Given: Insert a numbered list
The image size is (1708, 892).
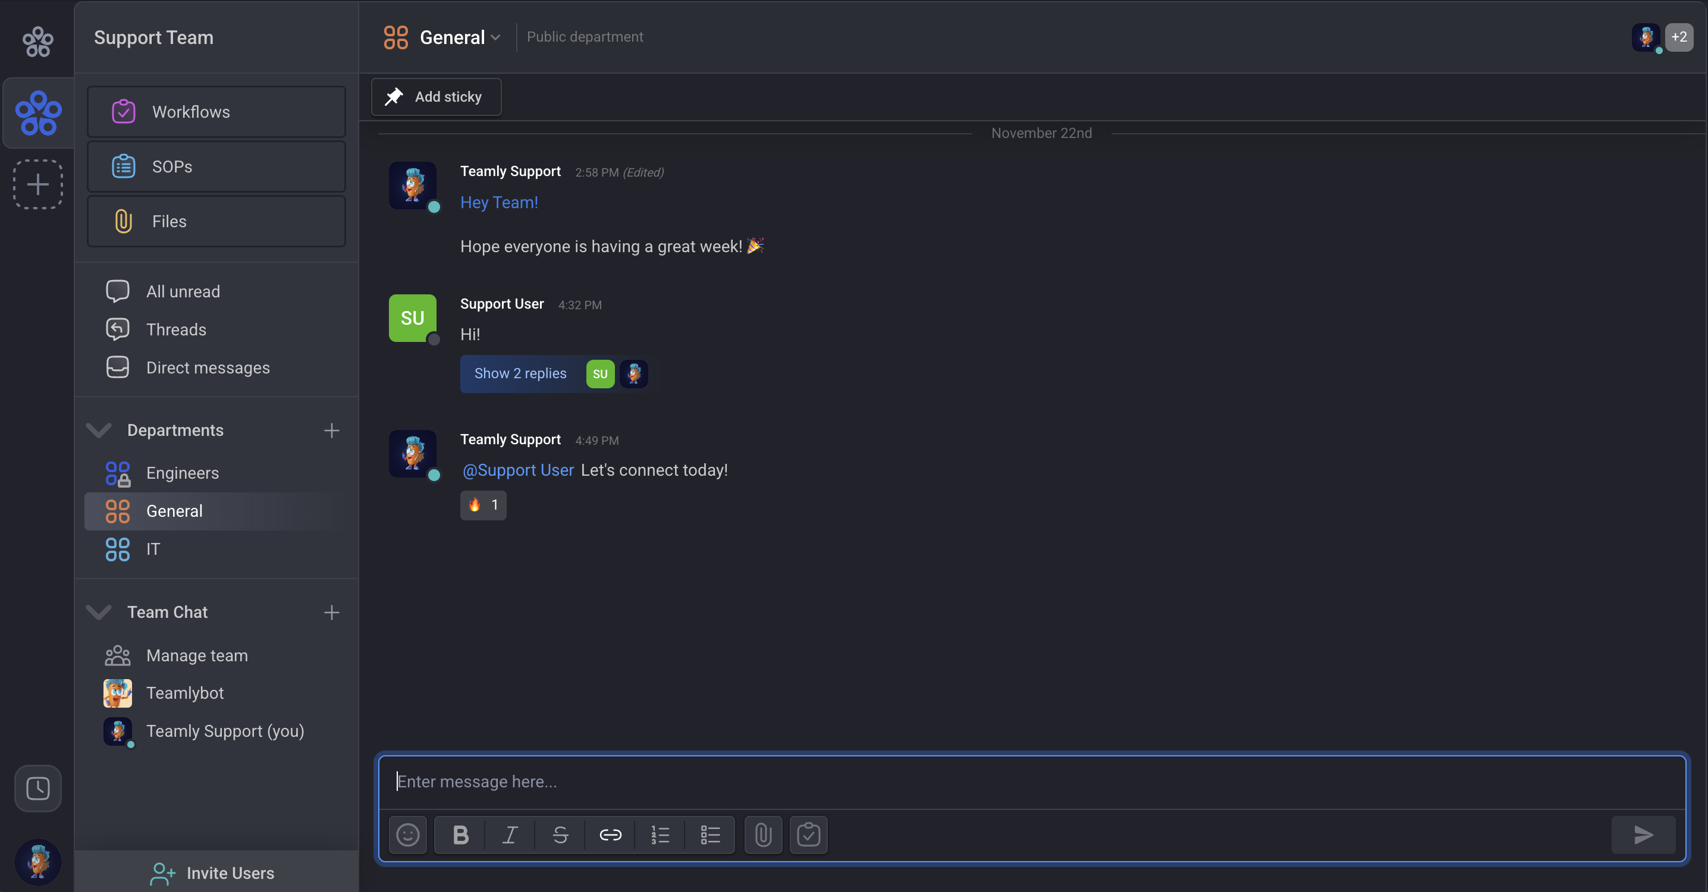Looking at the screenshot, I should click(660, 834).
